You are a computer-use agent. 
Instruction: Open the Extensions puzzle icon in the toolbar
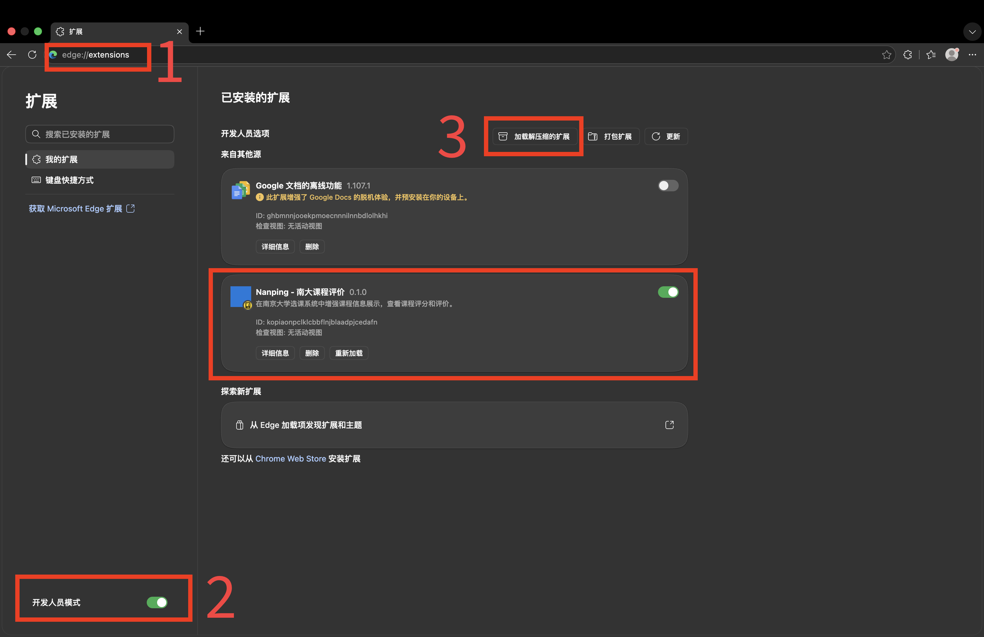pos(907,55)
